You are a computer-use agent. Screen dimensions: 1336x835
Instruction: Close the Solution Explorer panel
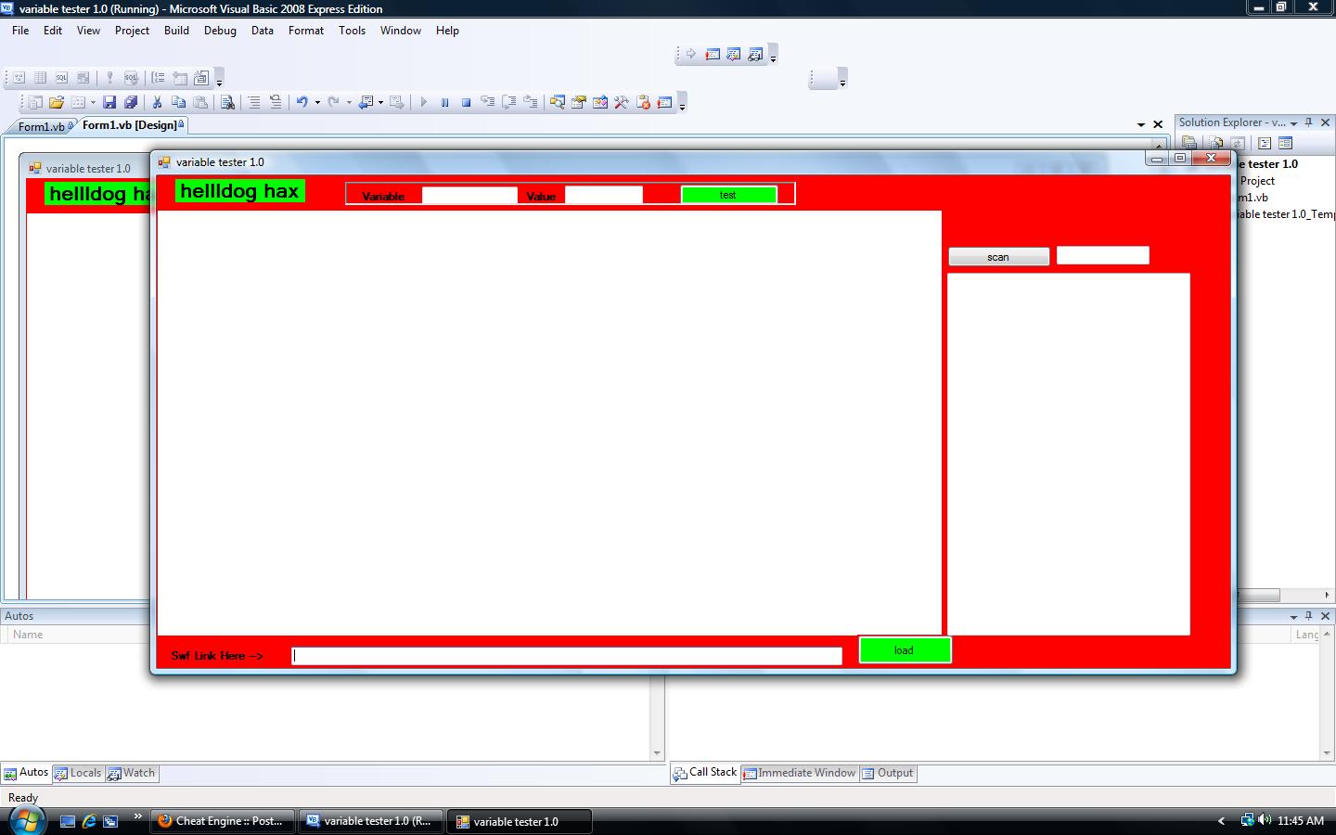coord(1325,122)
